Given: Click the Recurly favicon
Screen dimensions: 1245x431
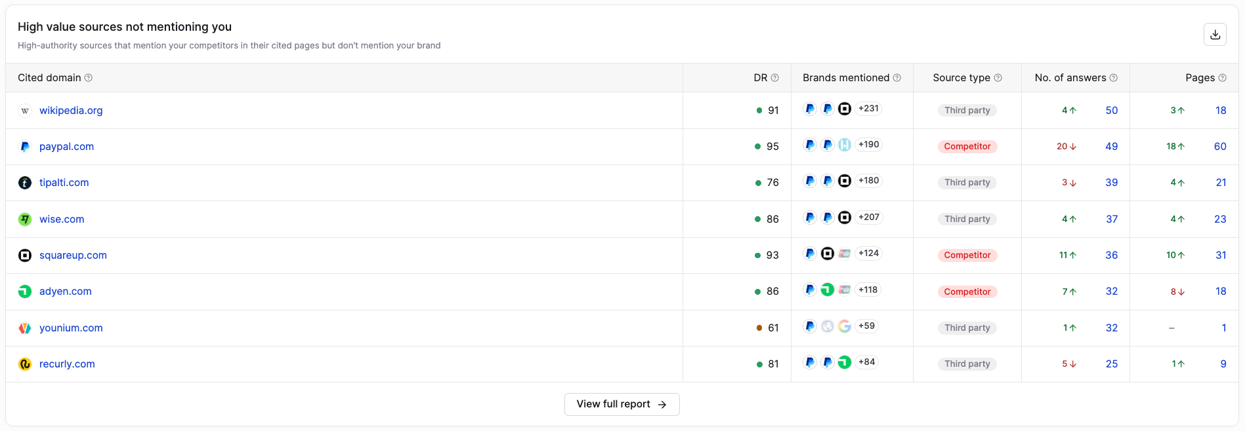Looking at the screenshot, I should (x=25, y=364).
